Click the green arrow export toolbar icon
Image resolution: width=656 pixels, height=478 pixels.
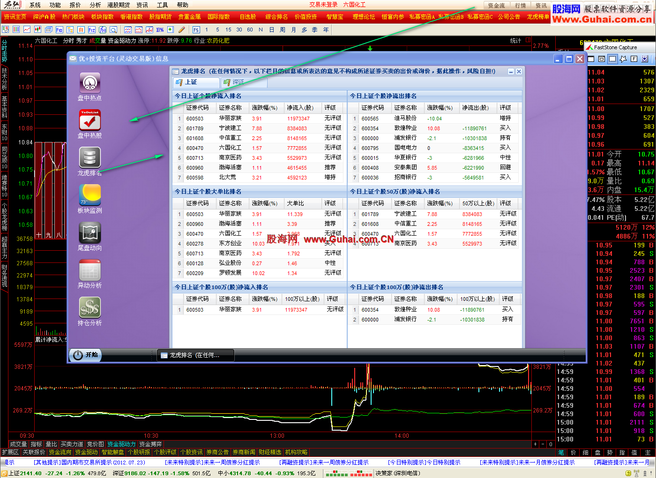click(171, 30)
